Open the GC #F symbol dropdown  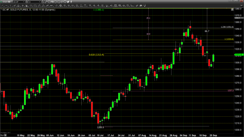24,2
